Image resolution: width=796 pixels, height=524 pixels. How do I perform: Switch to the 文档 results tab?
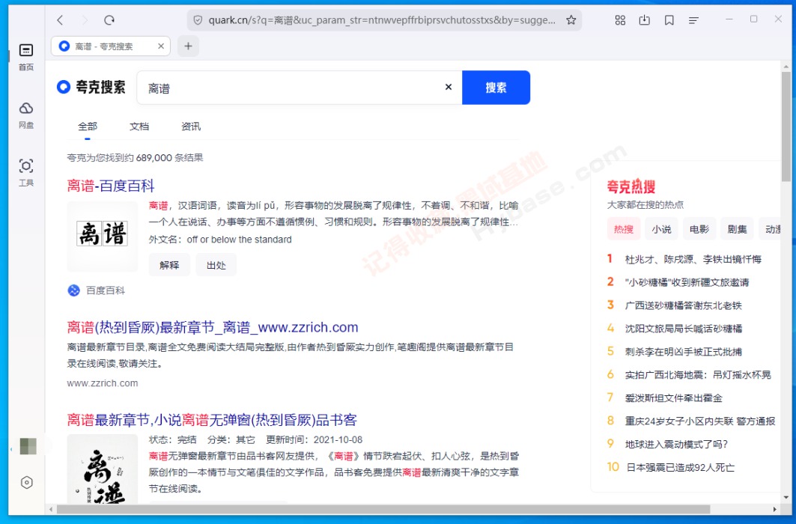point(139,127)
